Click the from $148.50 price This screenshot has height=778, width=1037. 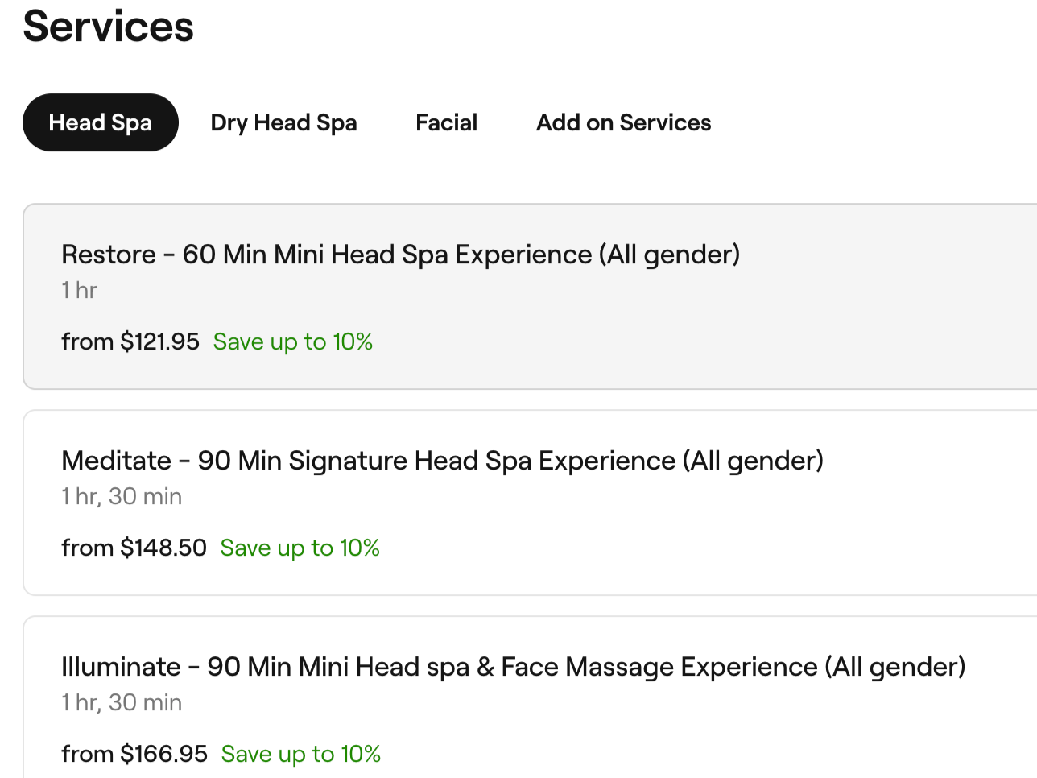click(x=134, y=548)
